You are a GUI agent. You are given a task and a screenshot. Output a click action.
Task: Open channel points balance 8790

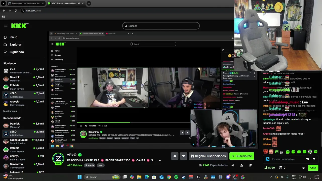tap(269, 168)
